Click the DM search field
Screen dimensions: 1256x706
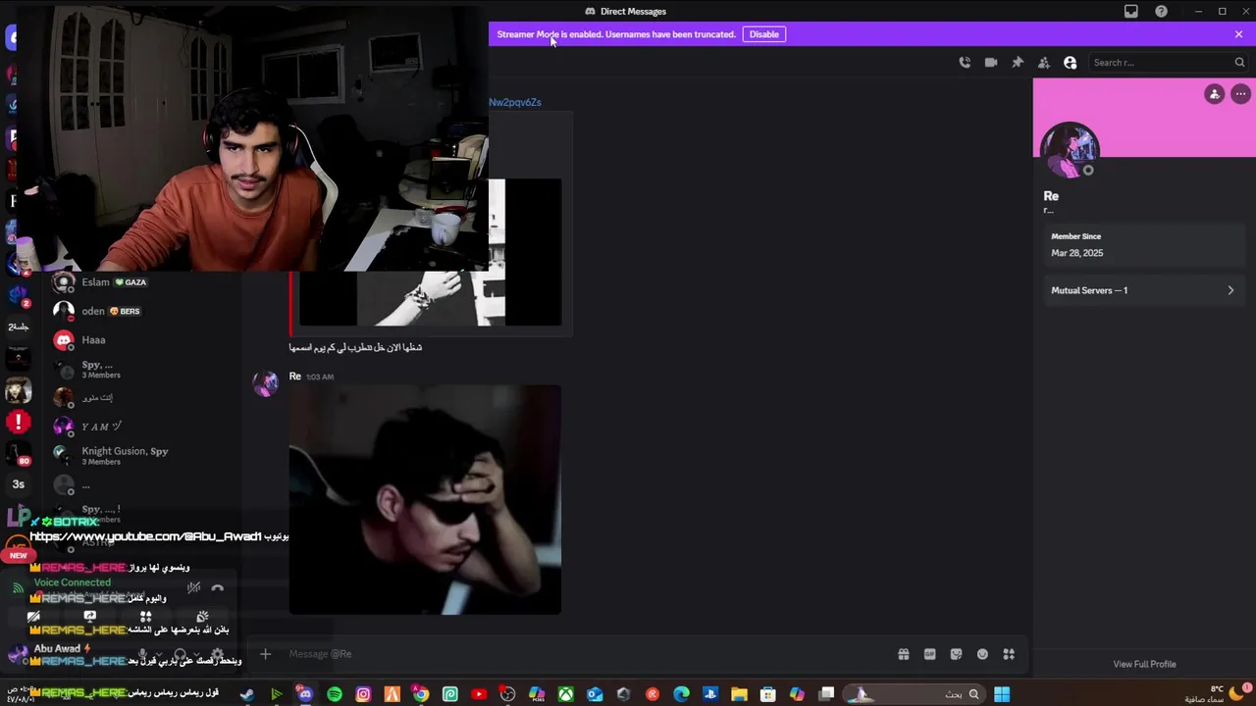[1168, 63]
